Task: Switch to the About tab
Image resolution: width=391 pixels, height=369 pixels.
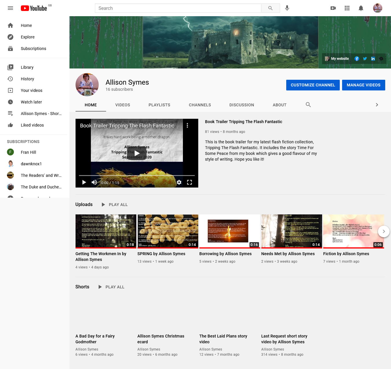Action: (x=279, y=105)
